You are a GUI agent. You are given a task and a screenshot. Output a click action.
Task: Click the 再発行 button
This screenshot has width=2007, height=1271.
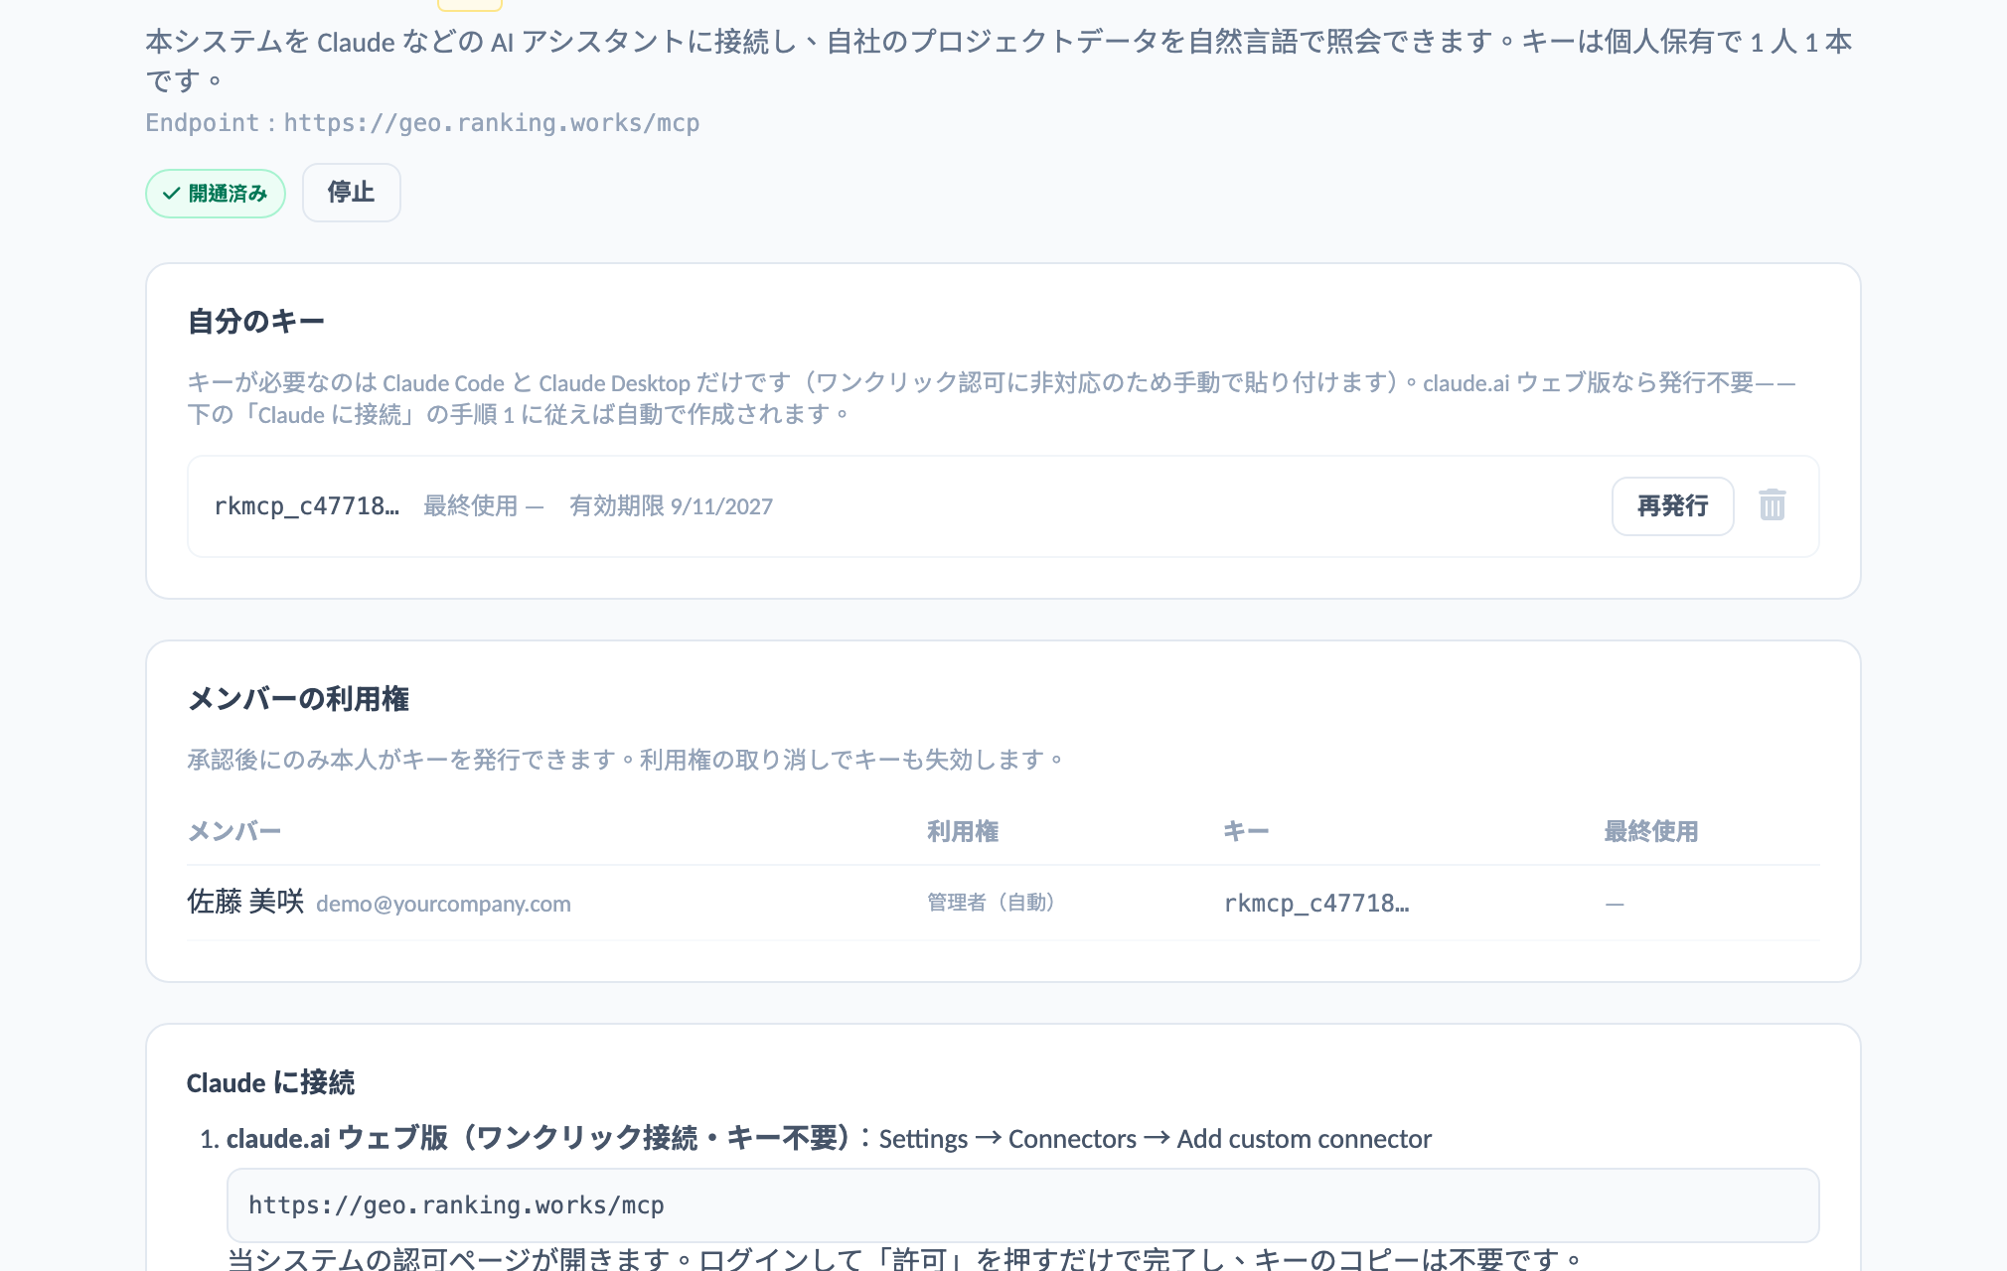click(x=1672, y=506)
